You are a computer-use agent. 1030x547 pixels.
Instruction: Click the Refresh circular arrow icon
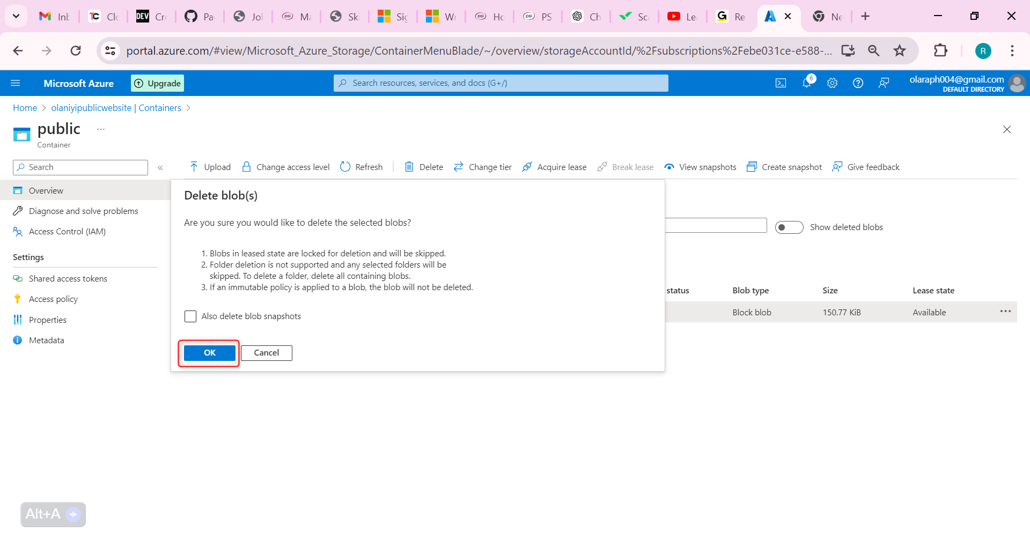(x=345, y=167)
